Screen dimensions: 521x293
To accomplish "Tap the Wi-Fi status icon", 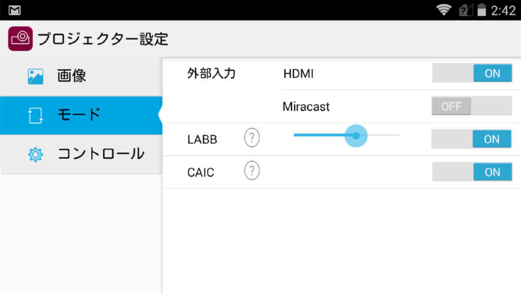I will click(x=444, y=10).
